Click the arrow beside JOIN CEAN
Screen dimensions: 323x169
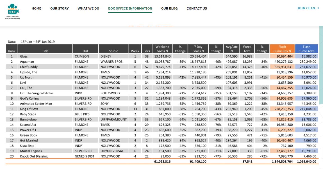click(x=318, y=8)
